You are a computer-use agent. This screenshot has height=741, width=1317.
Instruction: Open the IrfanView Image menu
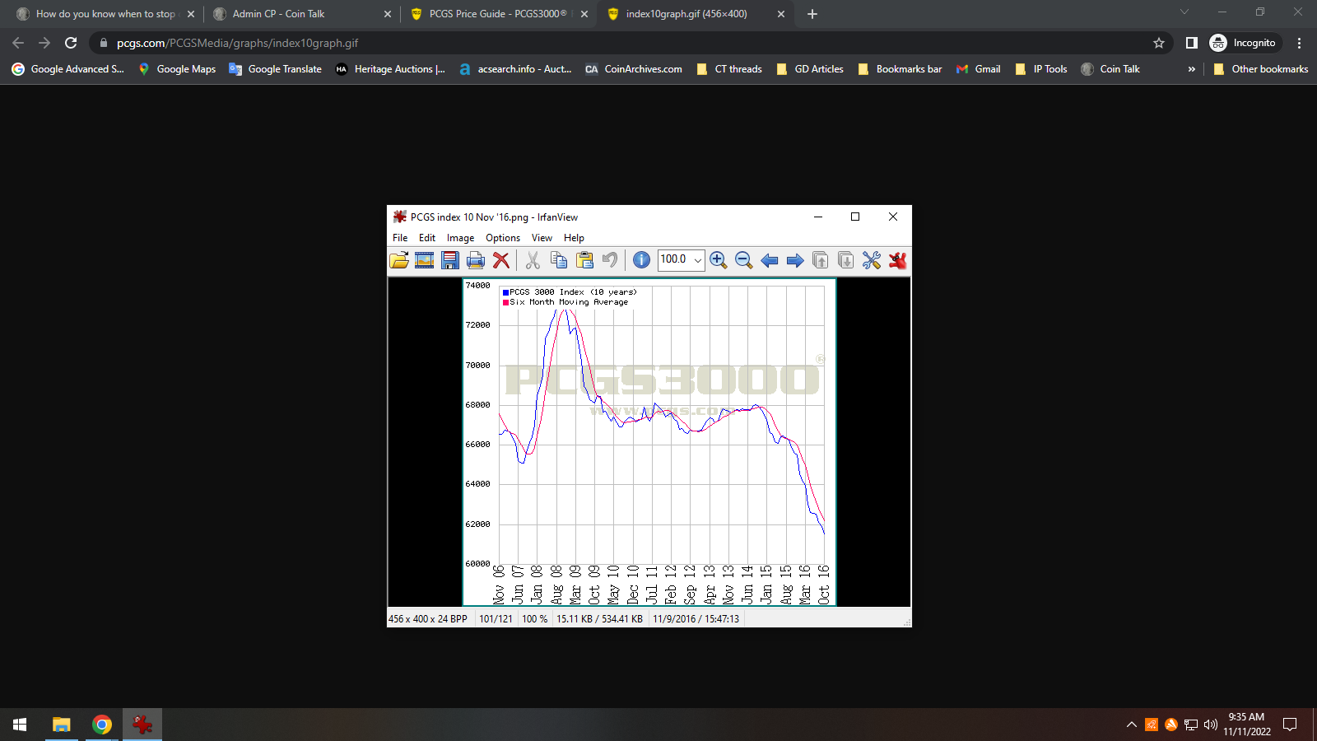[x=460, y=238]
